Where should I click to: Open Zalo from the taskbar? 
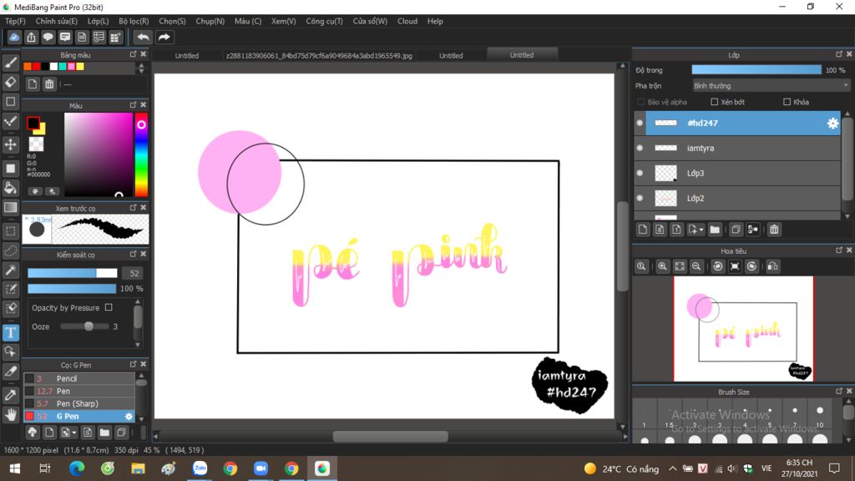pyautogui.click(x=200, y=468)
